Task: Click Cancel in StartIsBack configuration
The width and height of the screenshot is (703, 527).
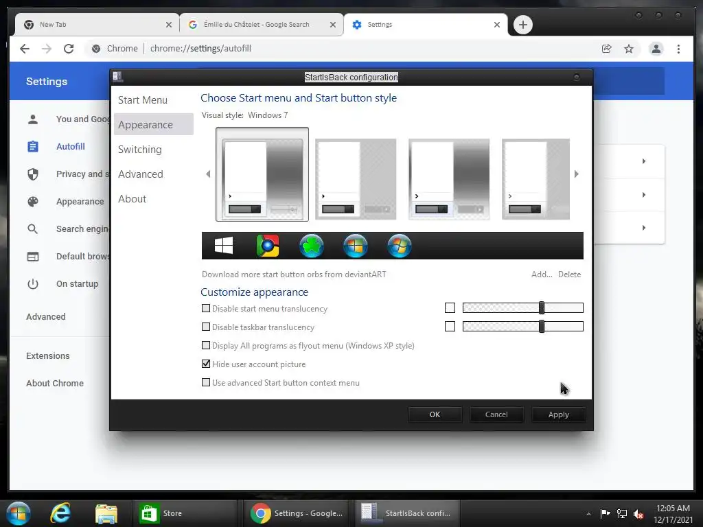Action: click(x=496, y=414)
